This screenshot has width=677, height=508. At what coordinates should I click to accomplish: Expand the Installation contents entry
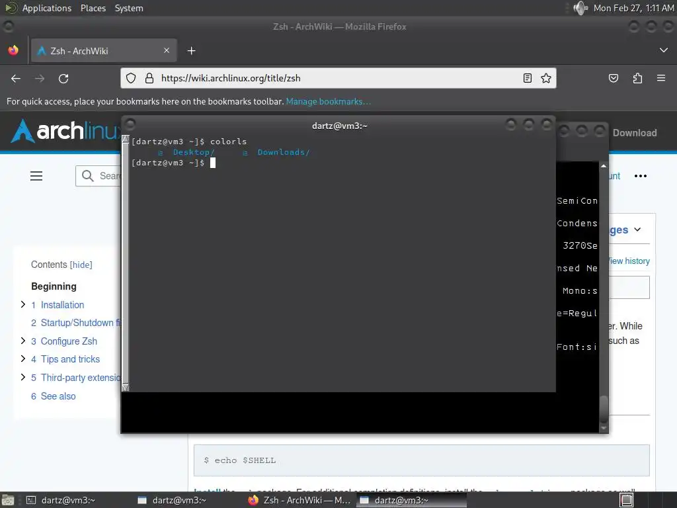click(x=23, y=304)
